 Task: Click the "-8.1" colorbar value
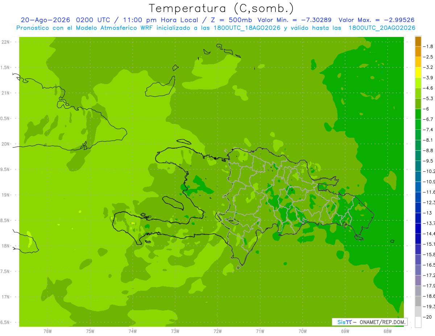click(x=428, y=140)
